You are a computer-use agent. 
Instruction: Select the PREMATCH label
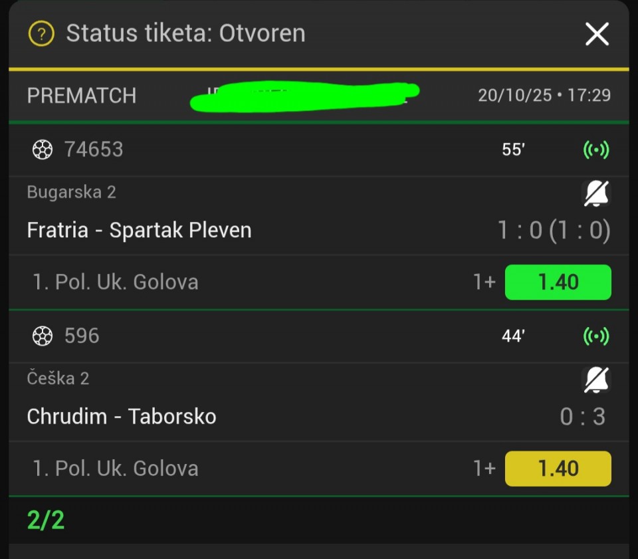81,96
